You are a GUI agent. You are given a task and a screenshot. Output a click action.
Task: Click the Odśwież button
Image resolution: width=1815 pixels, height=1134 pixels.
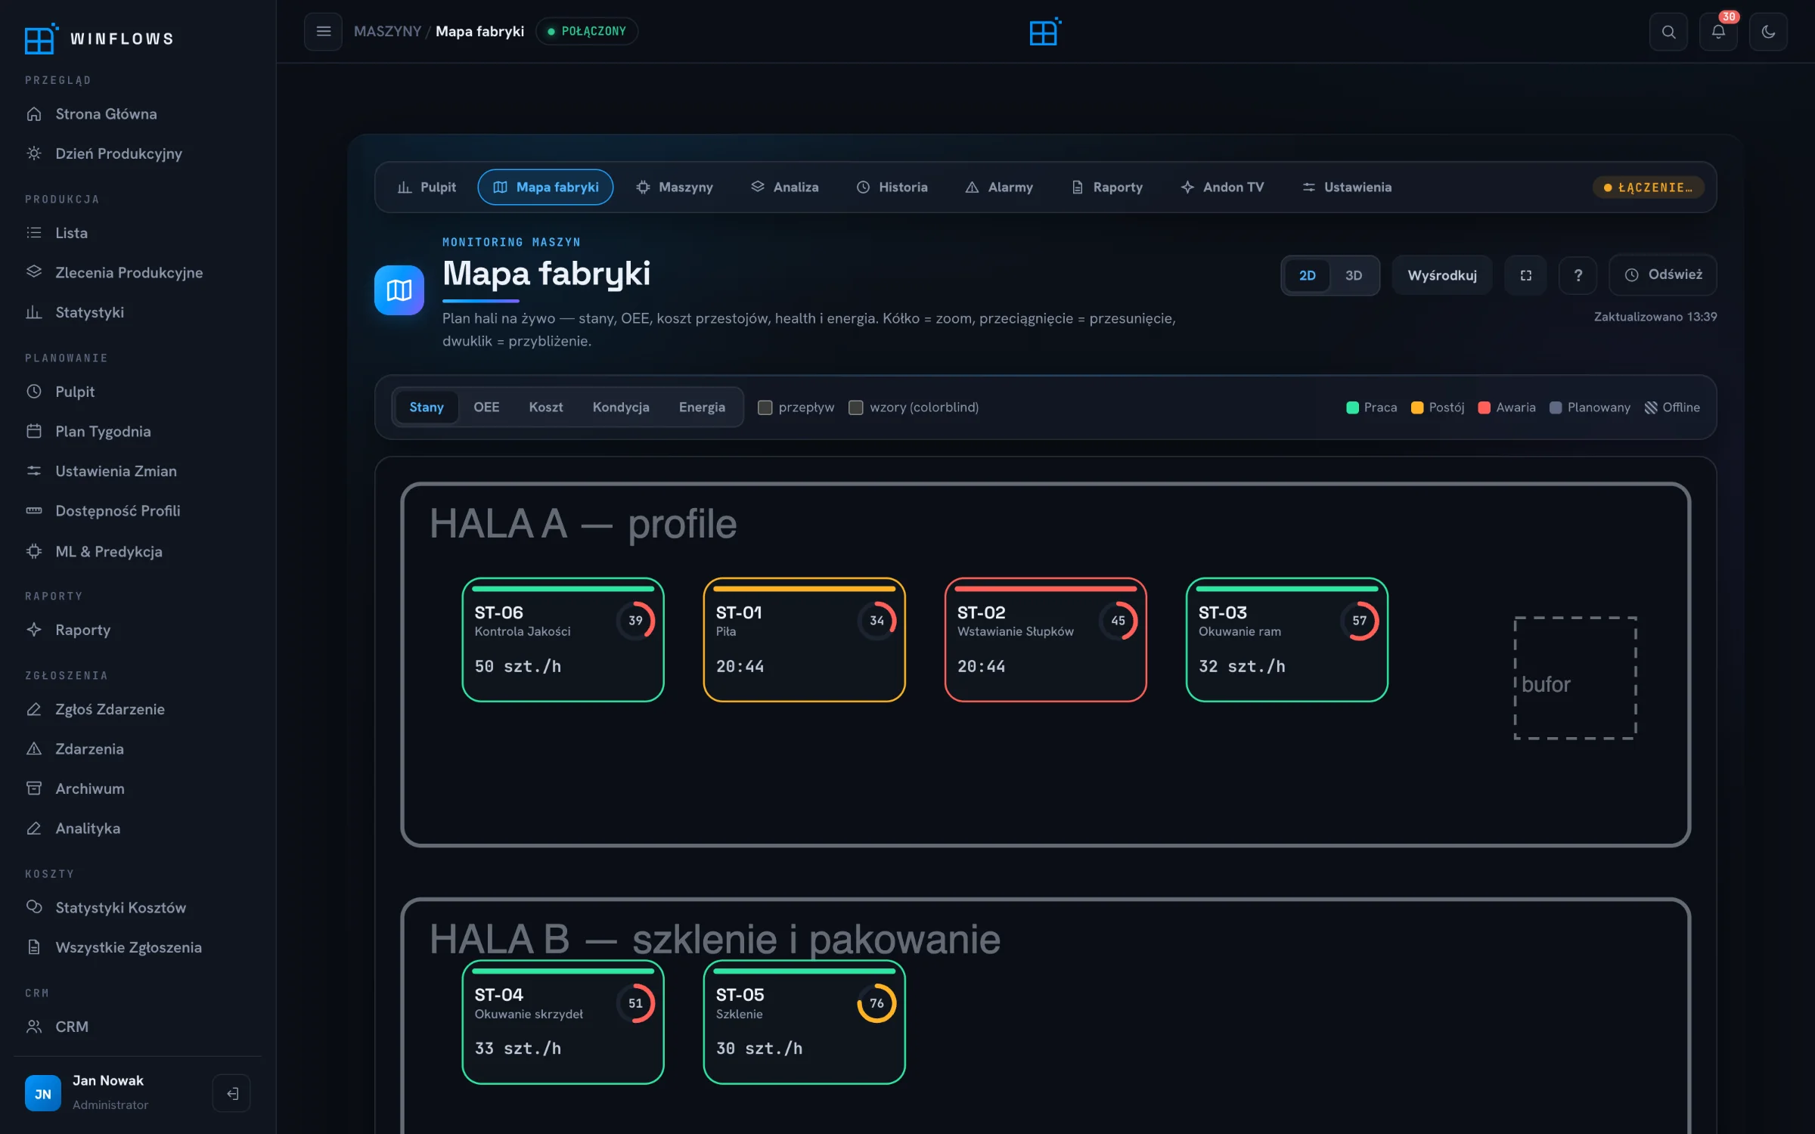pos(1663,274)
